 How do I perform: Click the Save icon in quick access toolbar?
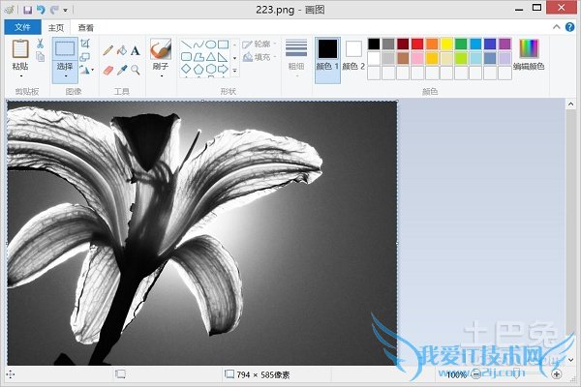[x=27, y=10]
